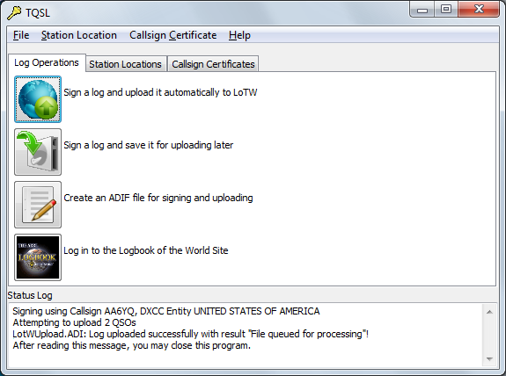Click 'Sign a log and save it' label
This screenshot has height=376, width=506.
click(149, 145)
